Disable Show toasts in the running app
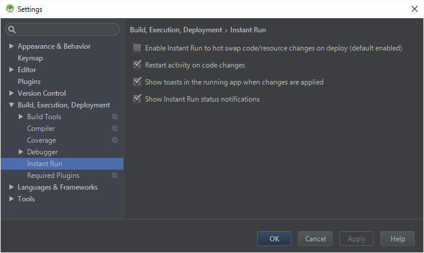This screenshot has height=253, width=424. 137,82
